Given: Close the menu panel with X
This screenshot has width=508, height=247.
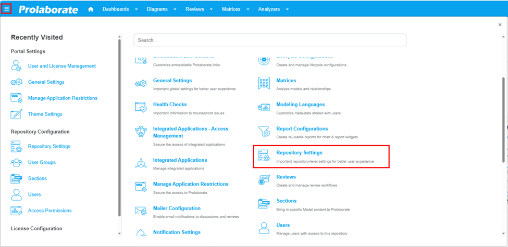Looking at the screenshot, I should point(500,24).
